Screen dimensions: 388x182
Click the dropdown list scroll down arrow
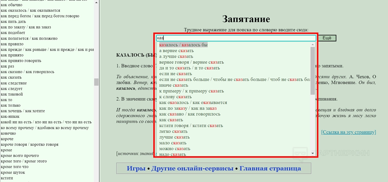pos(312,153)
